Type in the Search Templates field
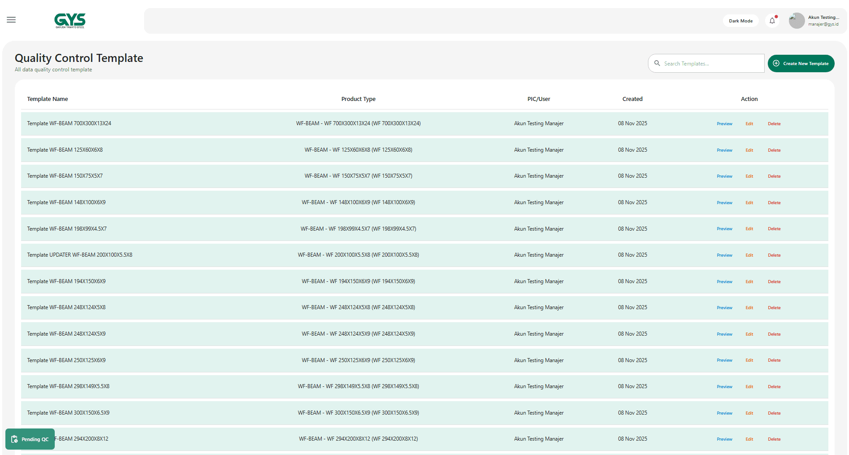This screenshot has width=849, height=455. coord(711,63)
